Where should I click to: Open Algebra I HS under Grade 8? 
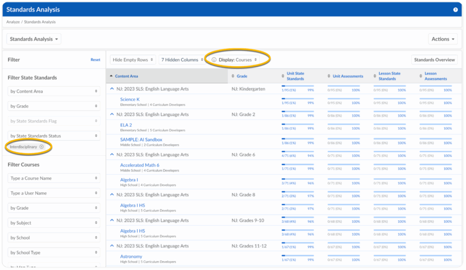[x=132, y=205]
